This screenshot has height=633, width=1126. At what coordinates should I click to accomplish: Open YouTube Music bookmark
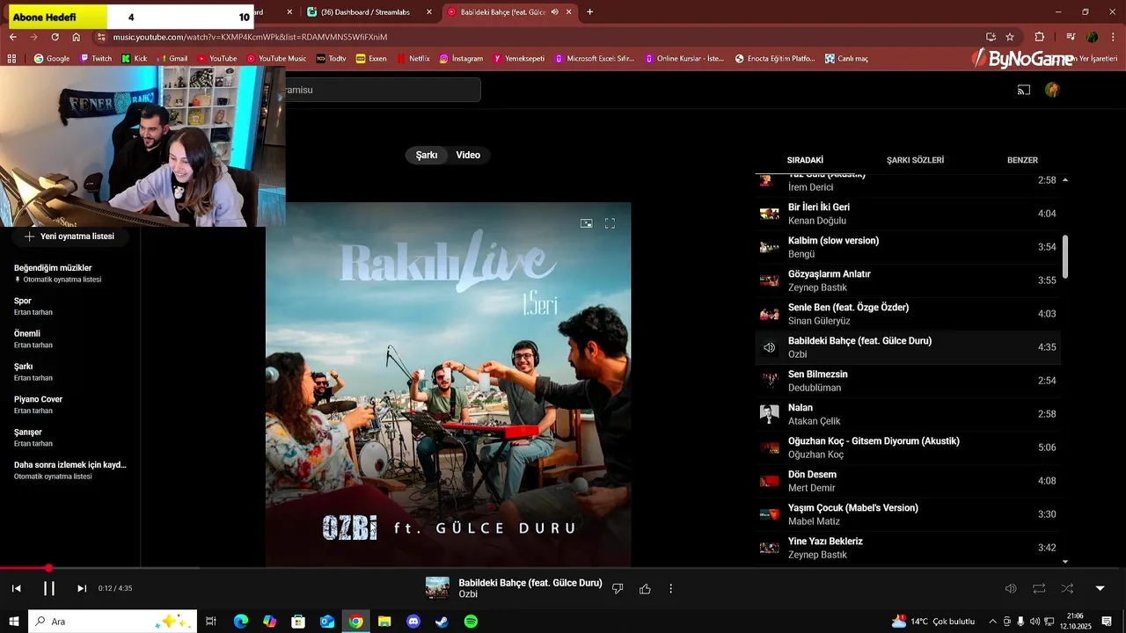(x=276, y=59)
